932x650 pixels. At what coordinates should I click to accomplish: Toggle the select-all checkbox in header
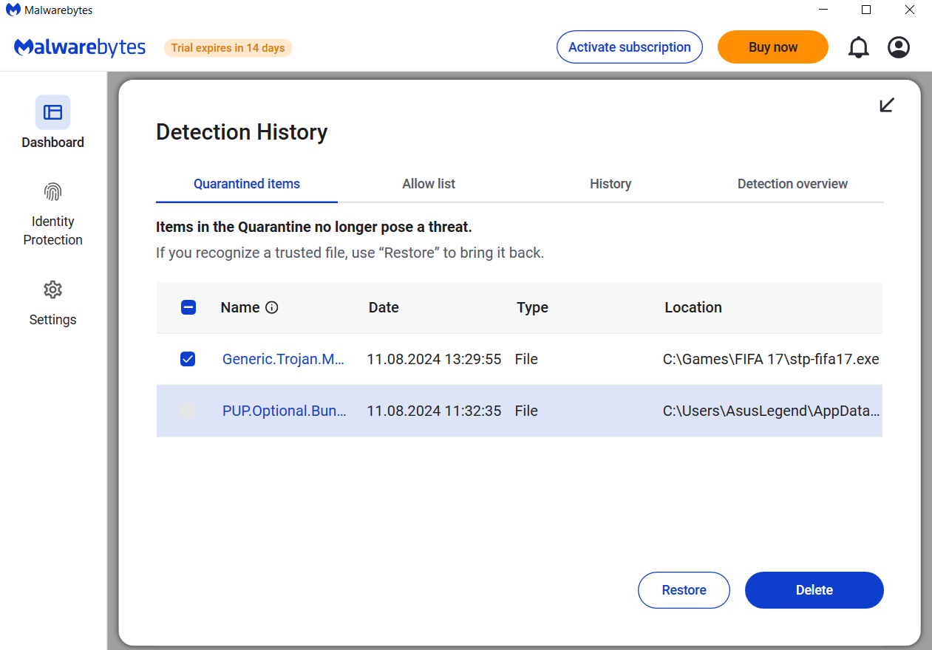tap(188, 308)
